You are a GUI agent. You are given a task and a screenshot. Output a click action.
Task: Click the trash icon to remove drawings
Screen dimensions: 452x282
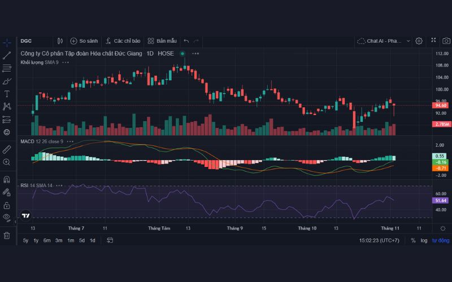[x=7, y=235]
